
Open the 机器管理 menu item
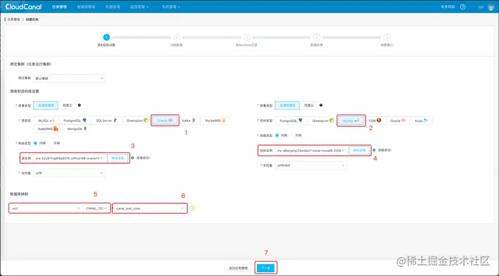tap(113, 7)
